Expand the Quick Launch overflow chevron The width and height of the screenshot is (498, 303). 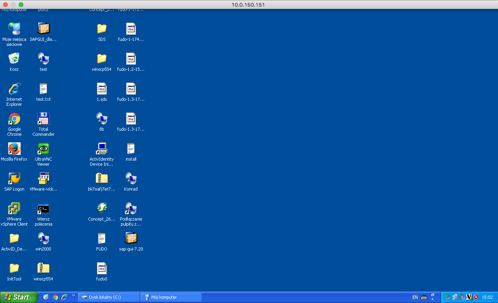(x=74, y=295)
